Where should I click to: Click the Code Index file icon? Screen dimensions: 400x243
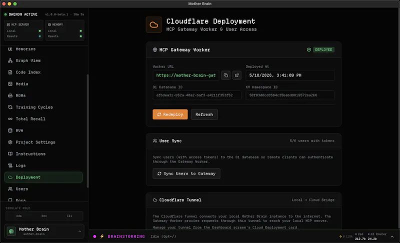pyautogui.click(x=10, y=72)
